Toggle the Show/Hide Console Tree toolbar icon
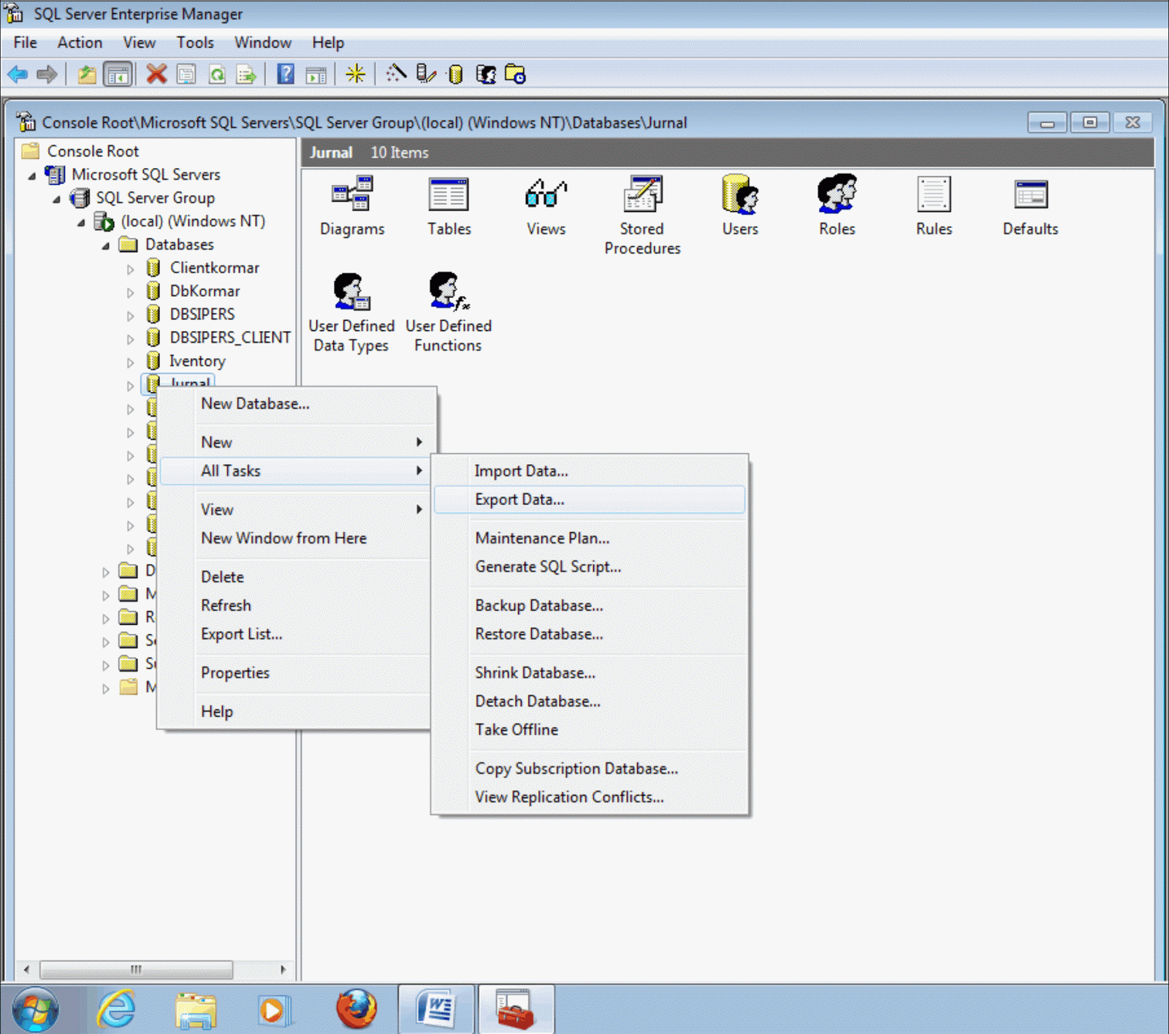1169x1034 pixels. click(118, 74)
